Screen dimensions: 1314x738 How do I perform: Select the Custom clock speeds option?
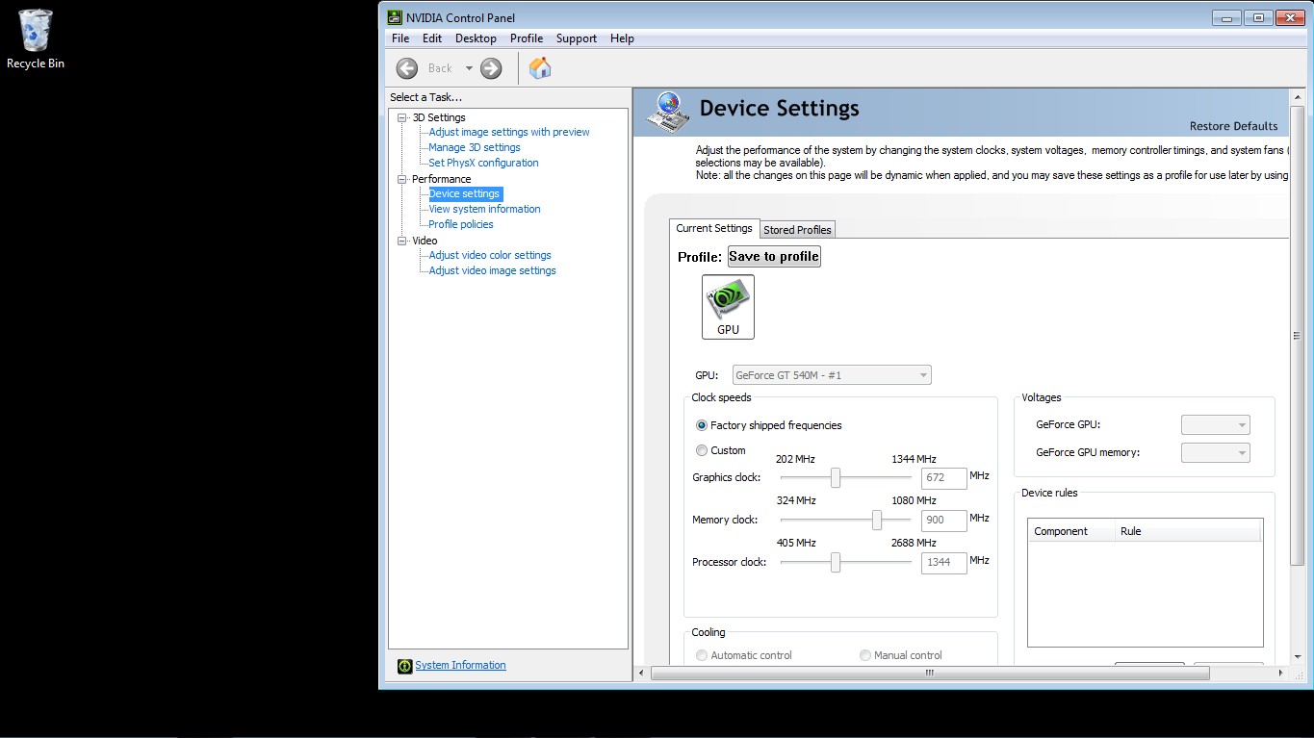pyautogui.click(x=720, y=450)
